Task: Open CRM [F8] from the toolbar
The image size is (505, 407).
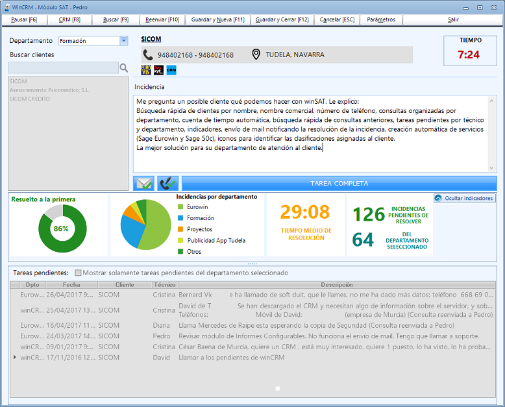Action: pyautogui.click(x=69, y=19)
